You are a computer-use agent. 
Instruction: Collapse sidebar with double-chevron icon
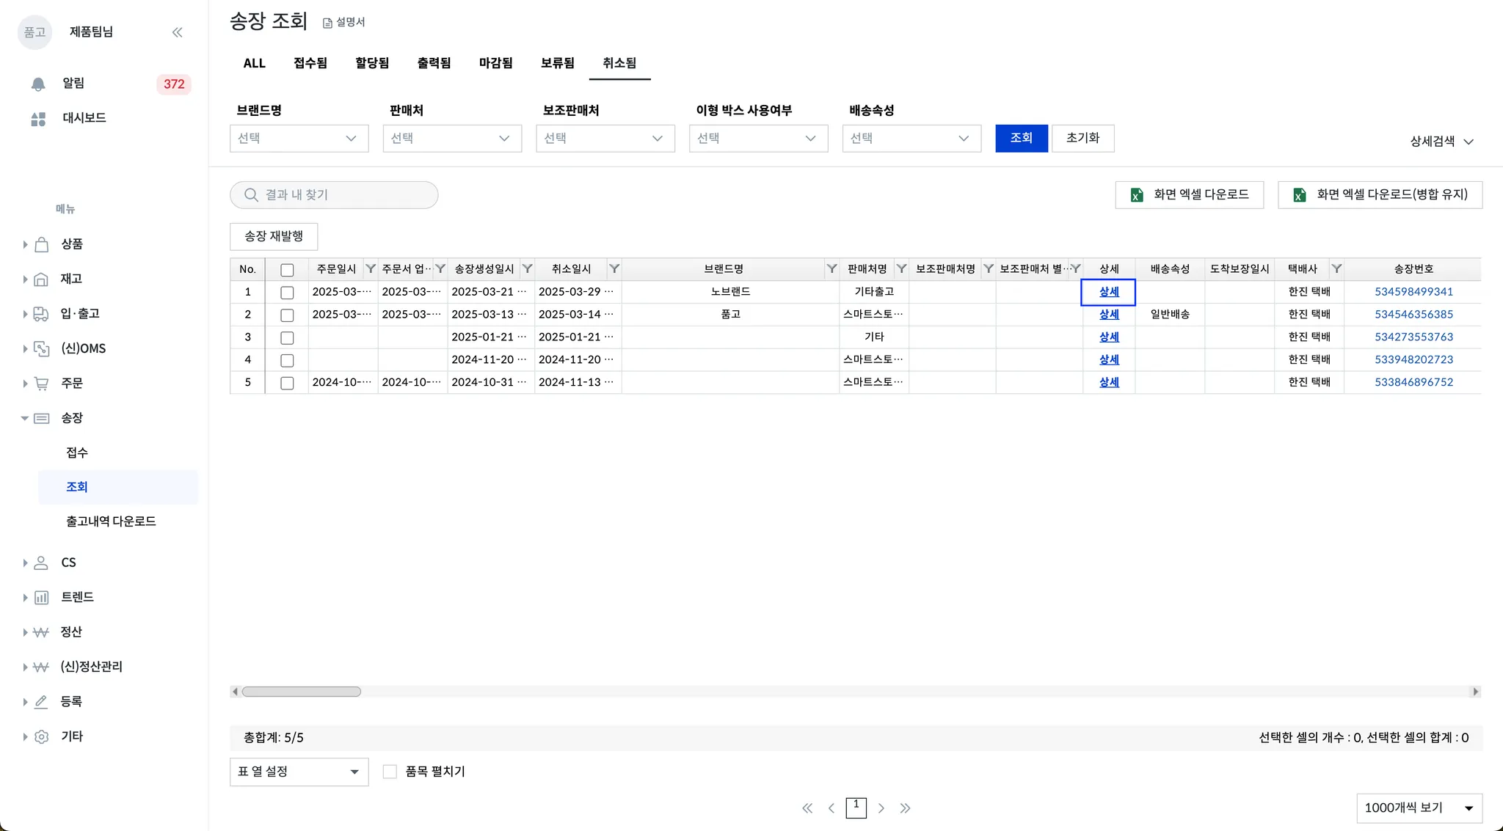[x=177, y=32]
